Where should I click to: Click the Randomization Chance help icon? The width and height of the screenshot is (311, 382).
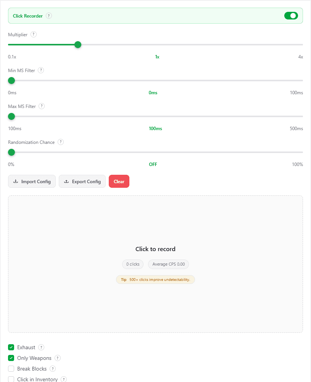(60, 142)
